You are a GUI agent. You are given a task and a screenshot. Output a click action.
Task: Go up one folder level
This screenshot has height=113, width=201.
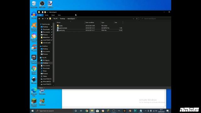tap(47, 19)
